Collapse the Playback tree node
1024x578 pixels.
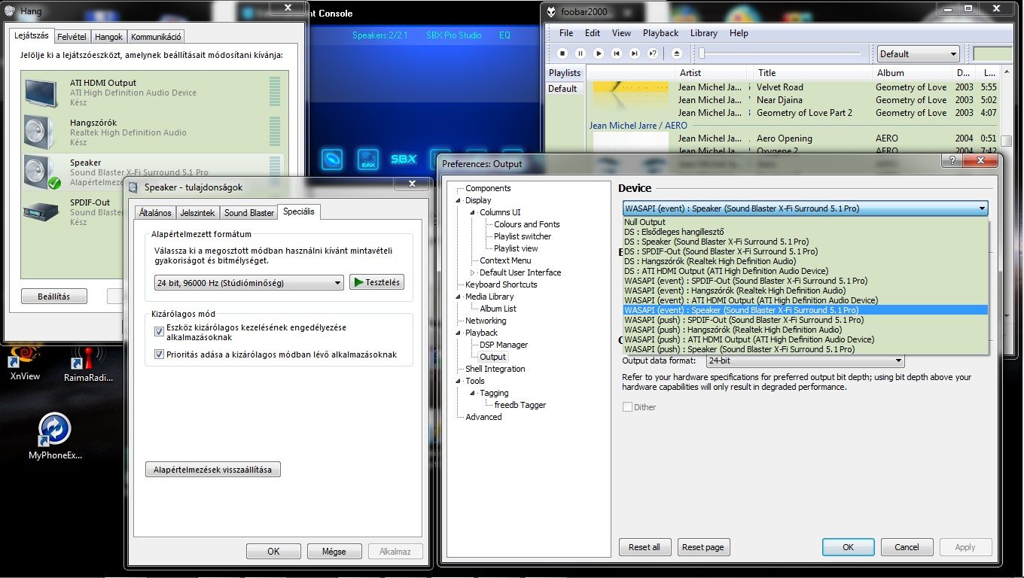coord(459,333)
